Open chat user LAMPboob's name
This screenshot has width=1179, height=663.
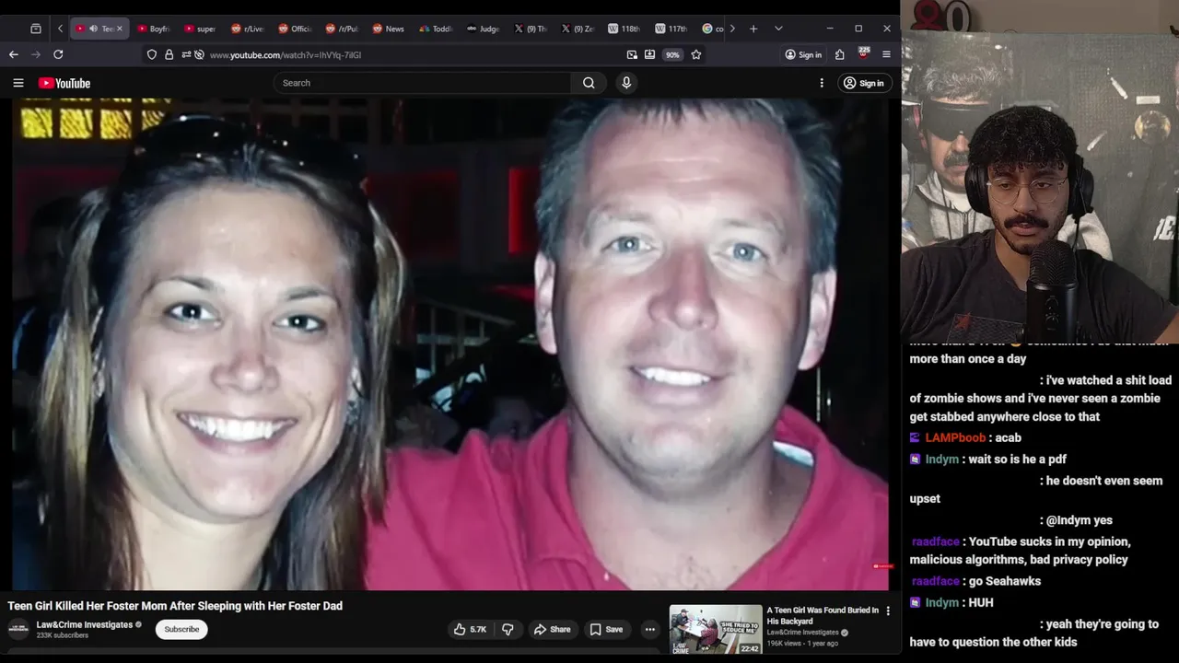(954, 437)
